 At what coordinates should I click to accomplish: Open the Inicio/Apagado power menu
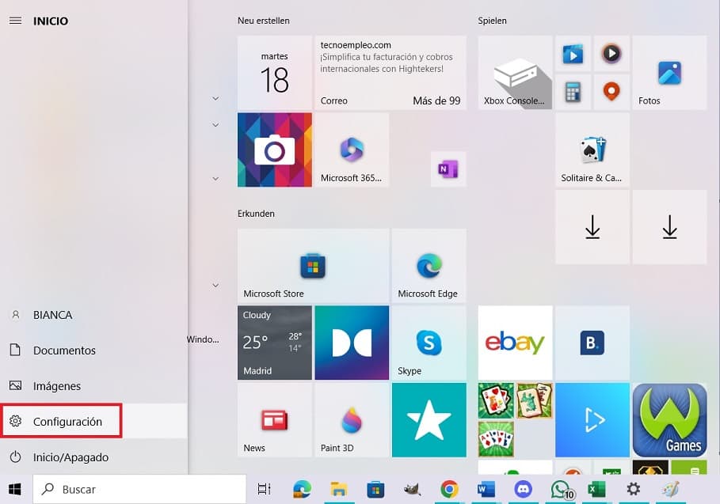pos(93,457)
